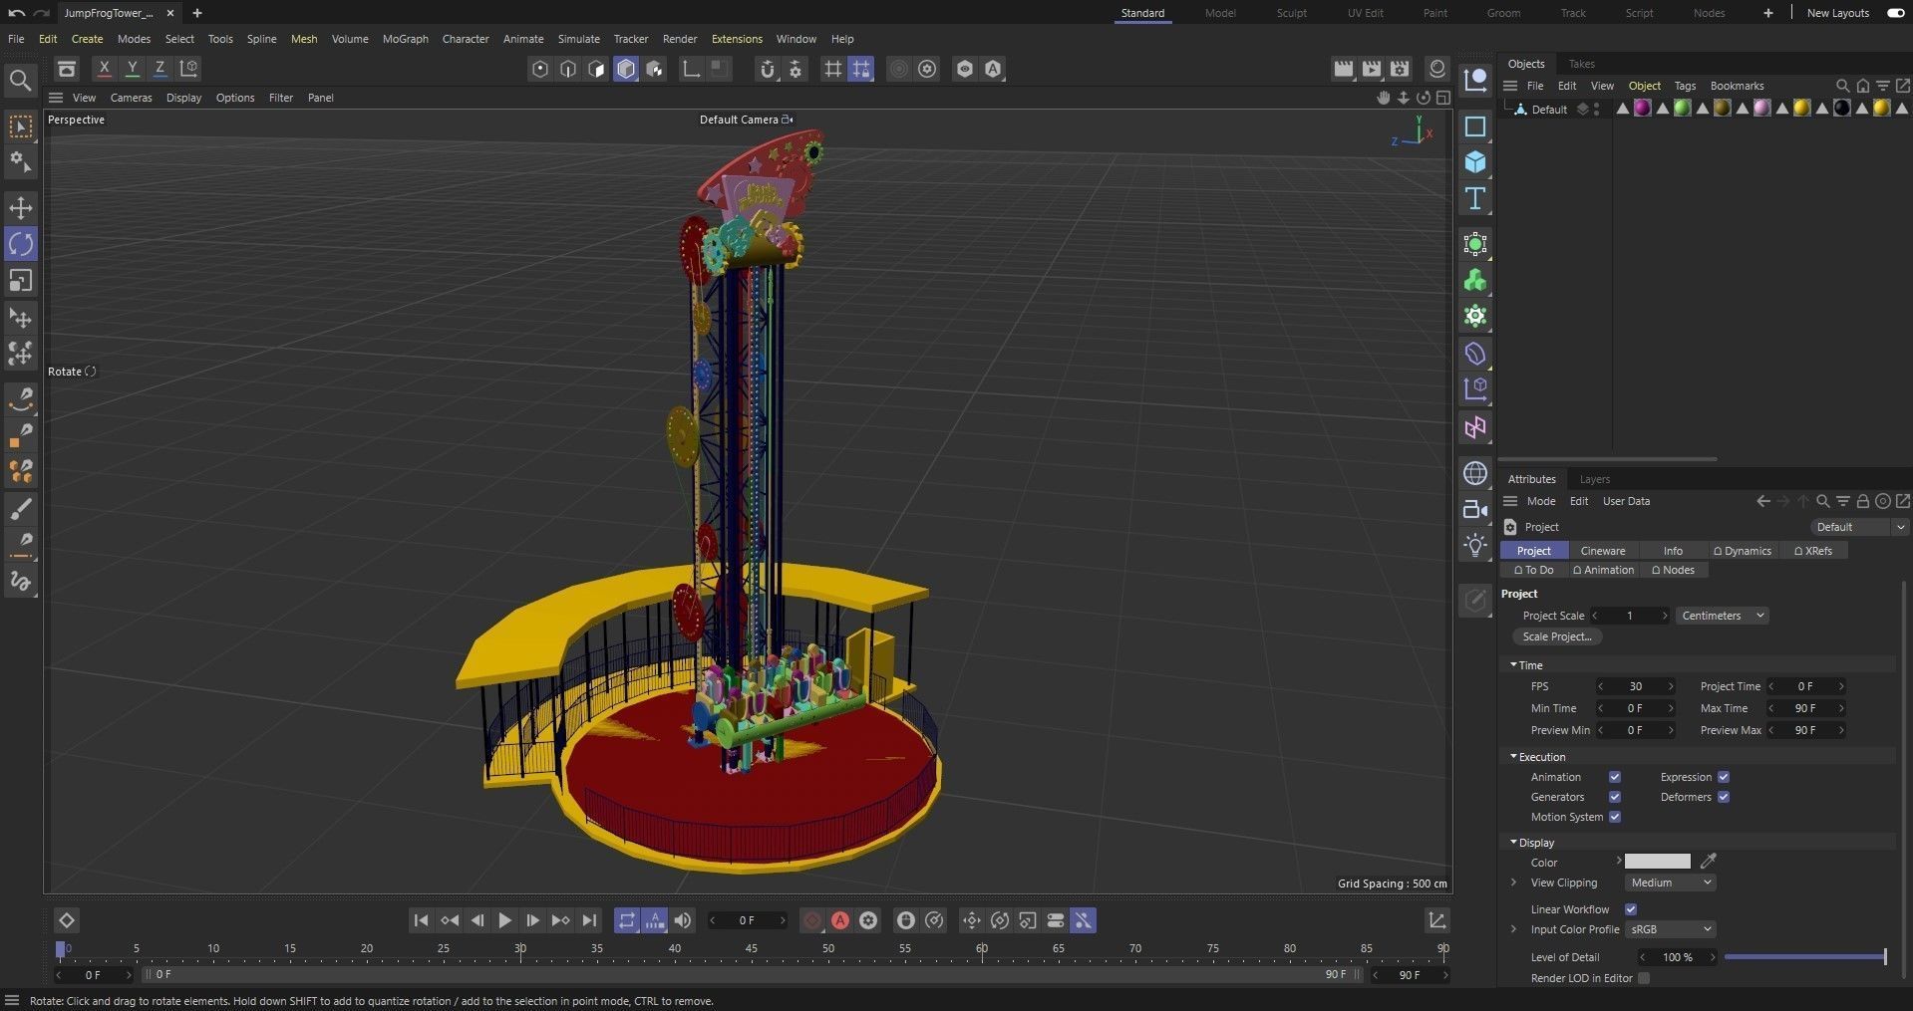Jump to start of animation
1913x1011 pixels.
421,920
